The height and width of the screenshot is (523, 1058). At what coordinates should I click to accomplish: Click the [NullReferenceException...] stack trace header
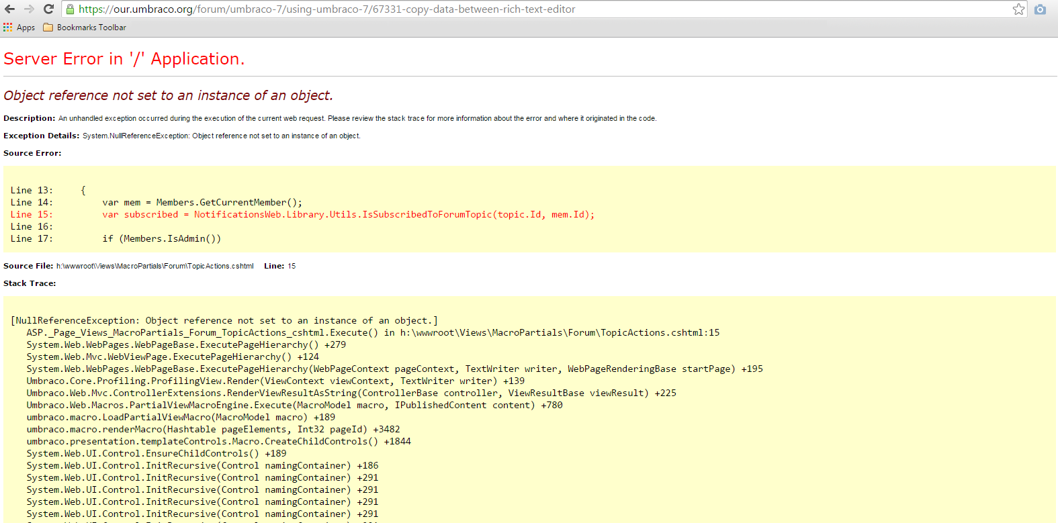[224, 321]
